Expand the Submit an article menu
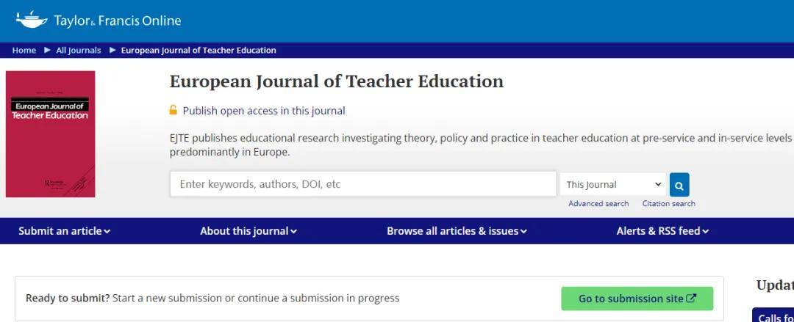The width and height of the screenshot is (794, 322). coord(65,231)
